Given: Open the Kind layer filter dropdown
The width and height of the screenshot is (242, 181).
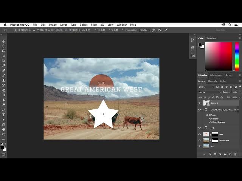Looking at the screenshot, I should 209,87.
